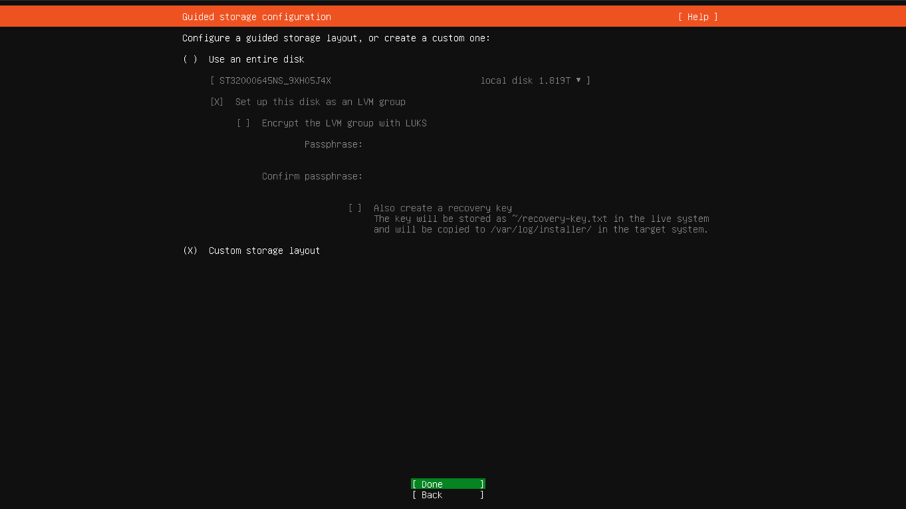Go back using the Back button
The width and height of the screenshot is (906, 509).
(447, 495)
